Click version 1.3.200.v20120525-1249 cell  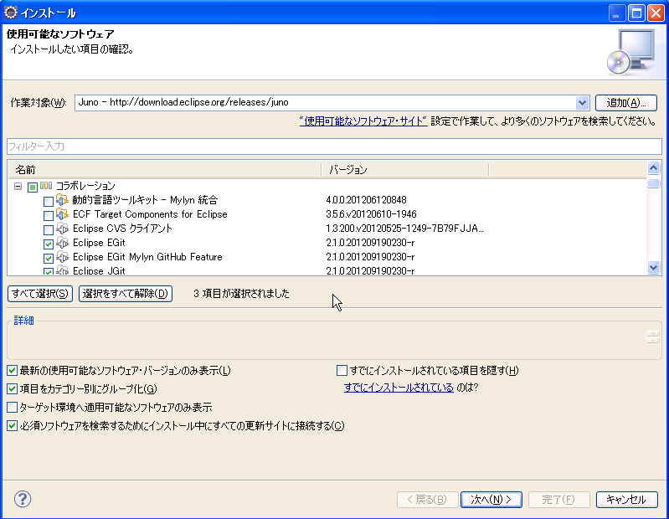tap(404, 229)
